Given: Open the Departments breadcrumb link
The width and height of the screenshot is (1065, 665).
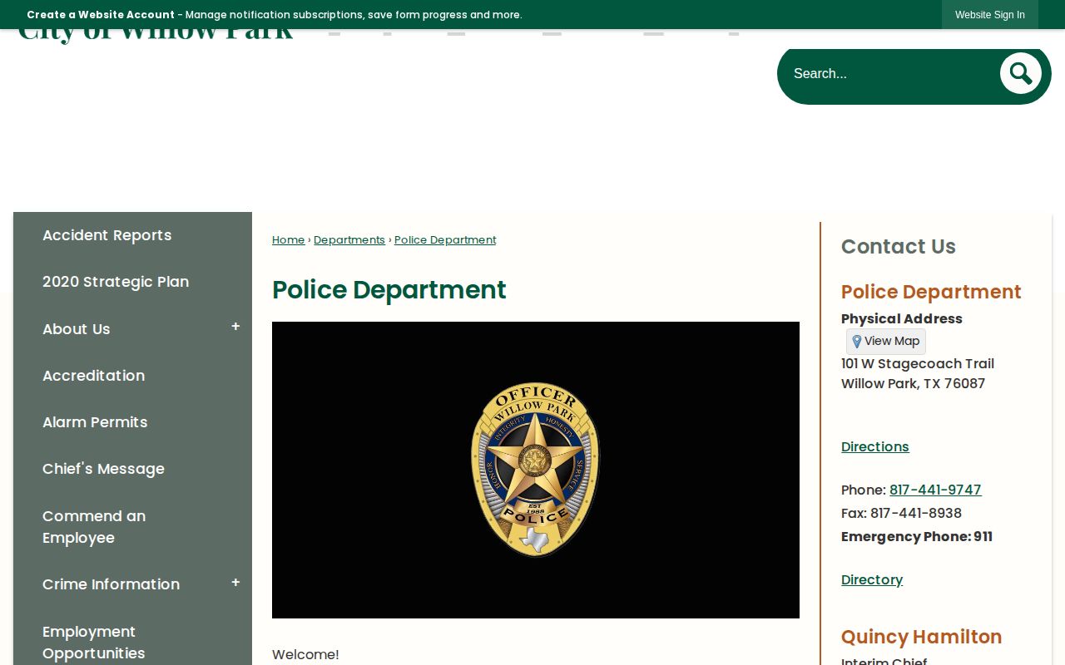Looking at the screenshot, I should [x=349, y=240].
